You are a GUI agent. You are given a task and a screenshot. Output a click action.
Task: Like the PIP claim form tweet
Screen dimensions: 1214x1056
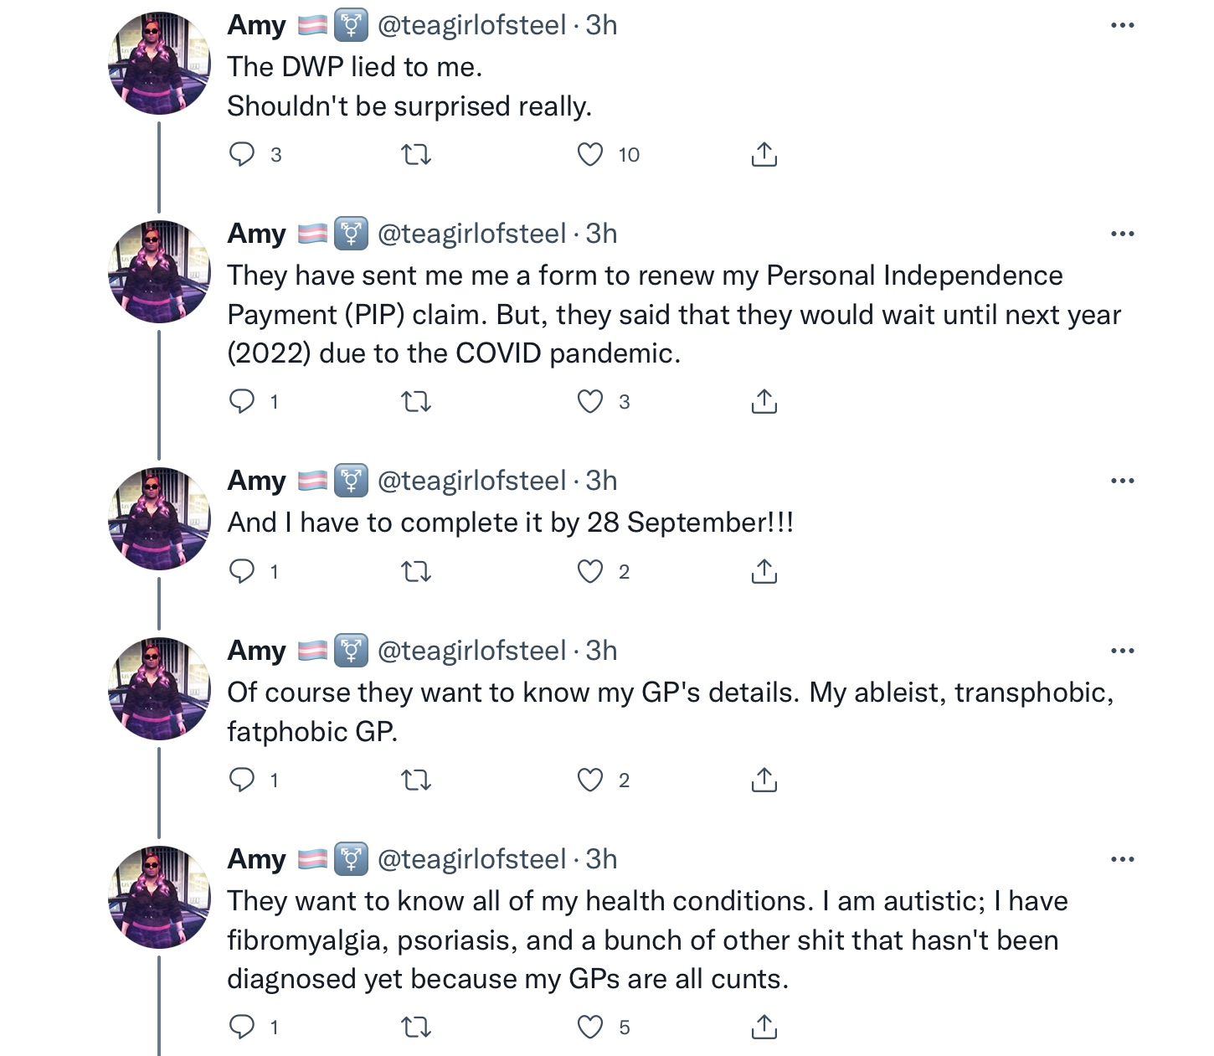[590, 401]
